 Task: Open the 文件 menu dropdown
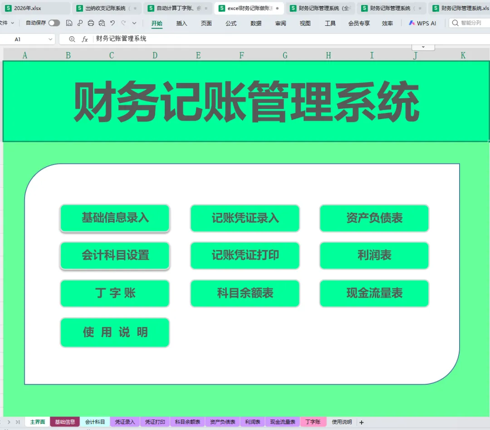click(7, 23)
